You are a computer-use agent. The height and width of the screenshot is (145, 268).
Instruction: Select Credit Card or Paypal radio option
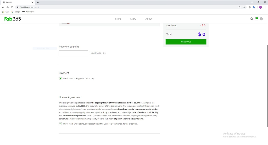60,78
